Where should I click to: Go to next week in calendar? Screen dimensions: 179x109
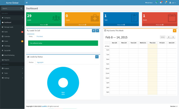[173, 37]
